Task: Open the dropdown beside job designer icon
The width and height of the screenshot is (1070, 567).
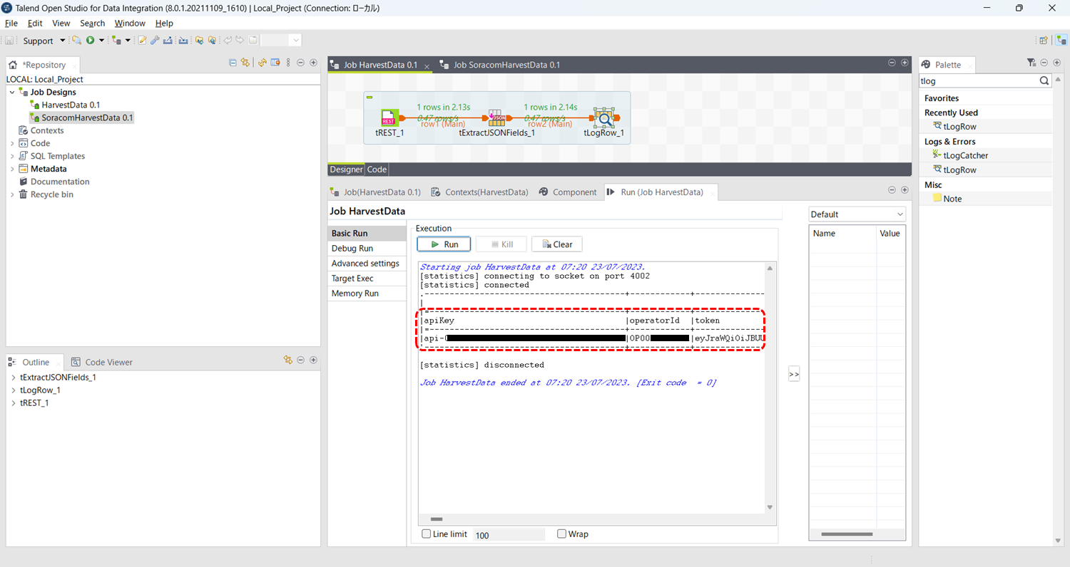Action: [x=128, y=41]
